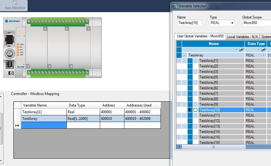Screen dimensions: 271x166
Task: Click the Real data type cell
Action: click(x=83, y=112)
